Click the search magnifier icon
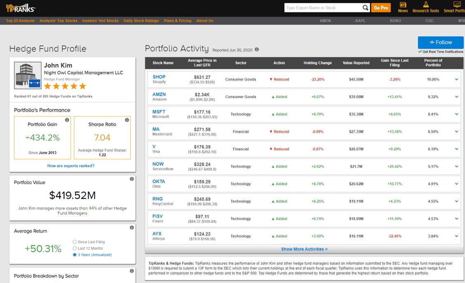465x283 pixels. coord(366,8)
